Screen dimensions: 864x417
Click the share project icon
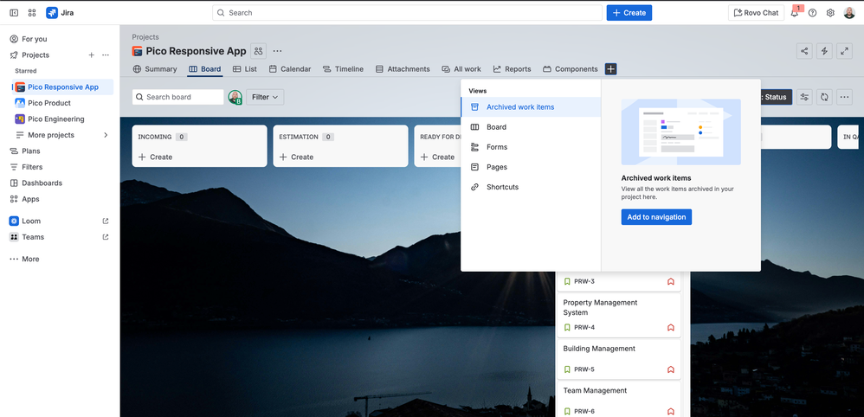tap(805, 51)
